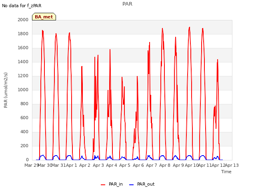The width and height of the screenshot is (256, 192).
Task: Click the 400 y-axis tick label
Action: coord(24,132)
